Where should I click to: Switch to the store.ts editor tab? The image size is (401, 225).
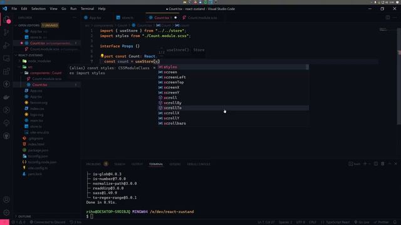(x=127, y=17)
